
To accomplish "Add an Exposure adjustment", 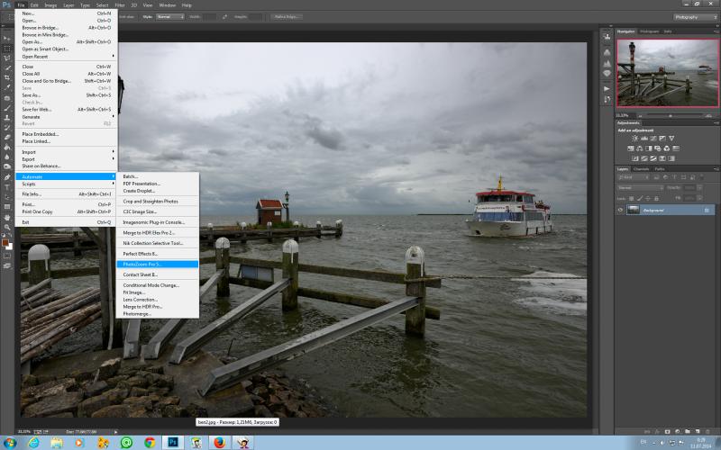I will click(x=662, y=139).
